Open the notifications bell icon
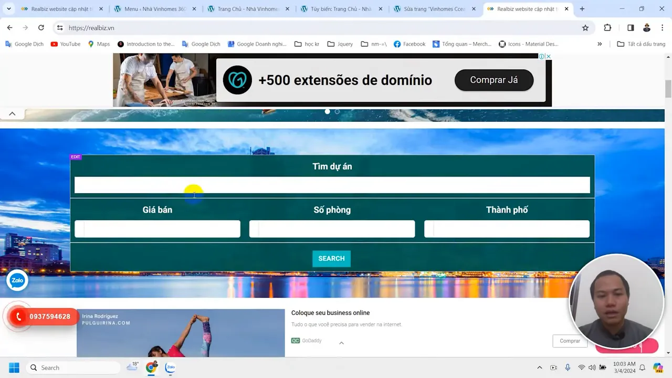 click(642, 367)
